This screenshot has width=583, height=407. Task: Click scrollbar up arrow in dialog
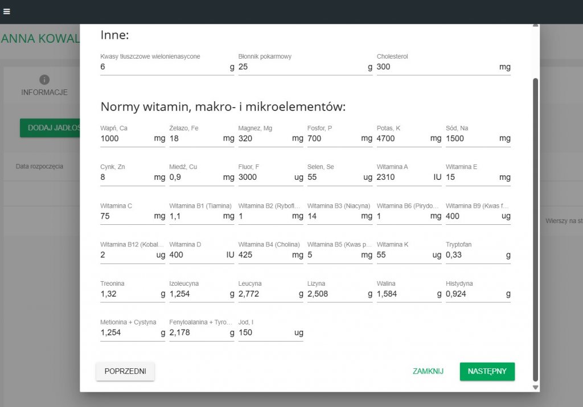pyautogui.click(x=535, y=26)
